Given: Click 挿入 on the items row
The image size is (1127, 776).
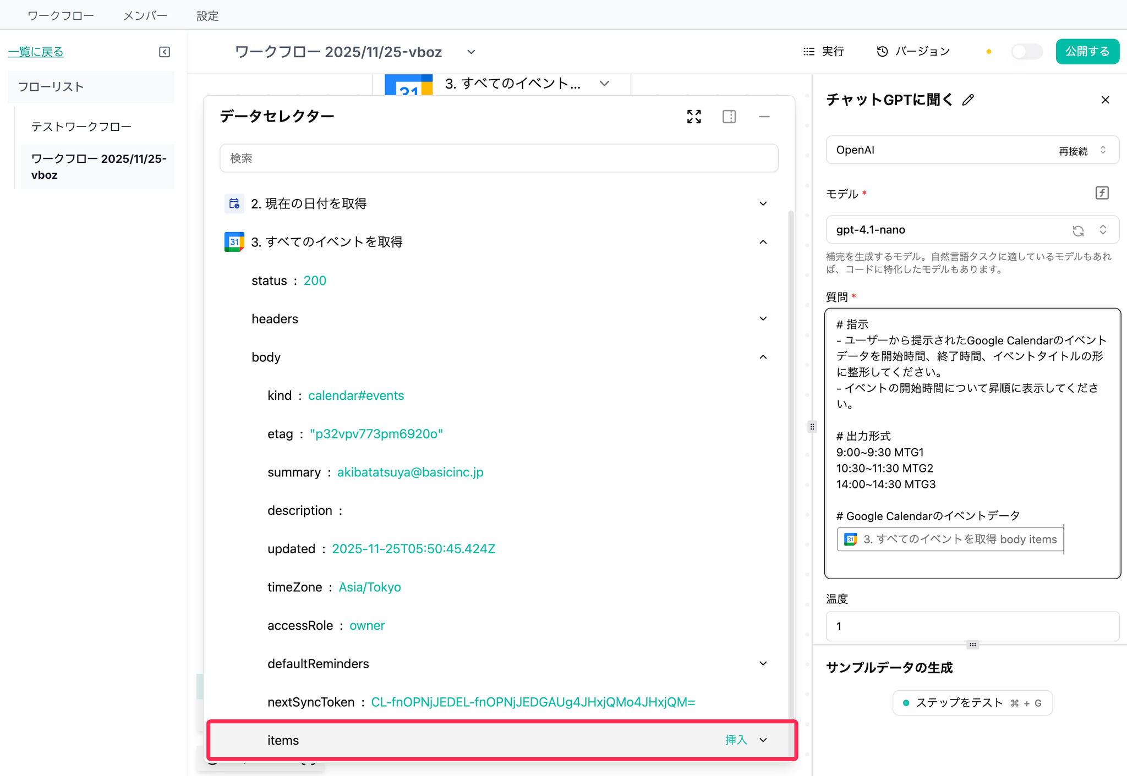Looking at the screenshot, I should tap(736, 740).
